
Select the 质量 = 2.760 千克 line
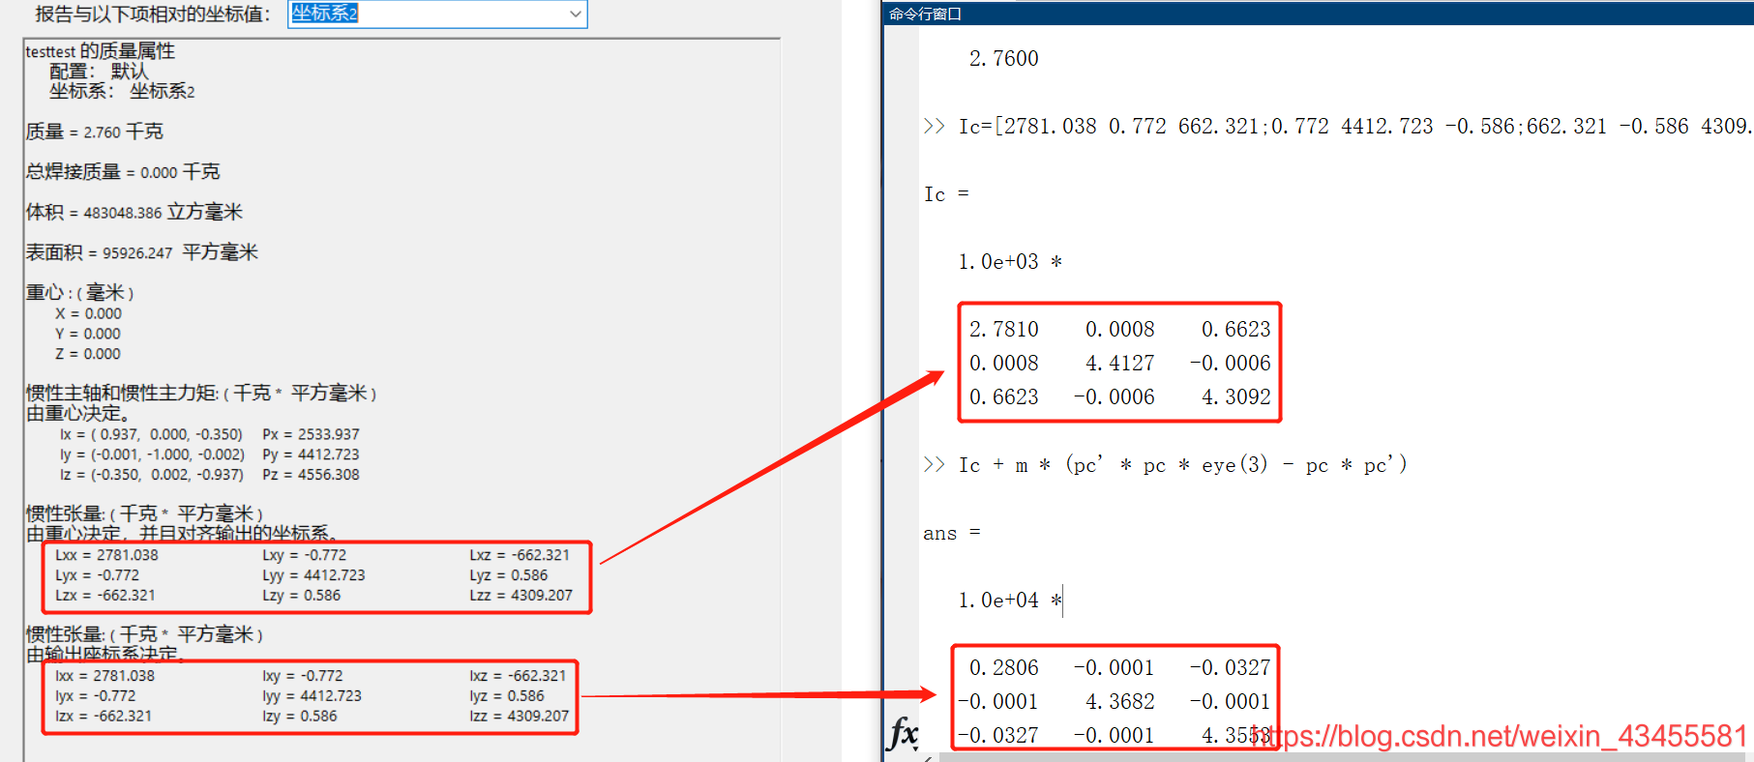[95, 132]
